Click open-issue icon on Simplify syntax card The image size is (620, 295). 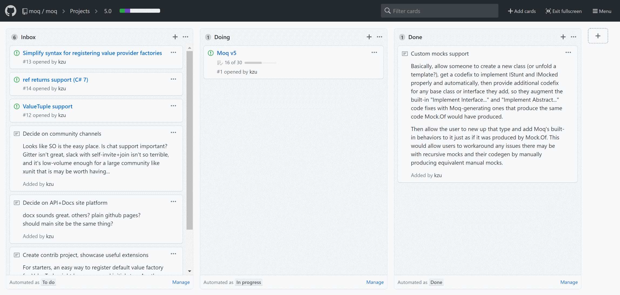[x=17, y=53]
